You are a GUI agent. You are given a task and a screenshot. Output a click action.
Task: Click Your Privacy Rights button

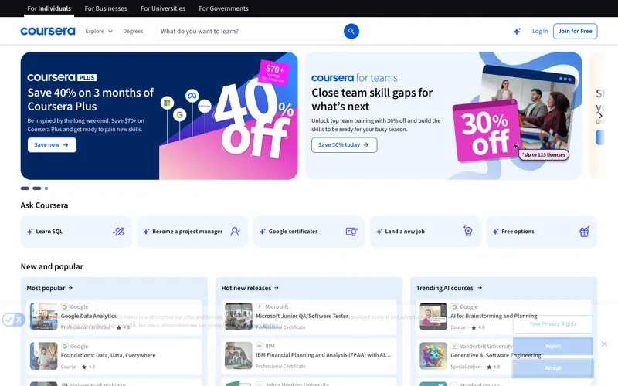coord(552,323)
